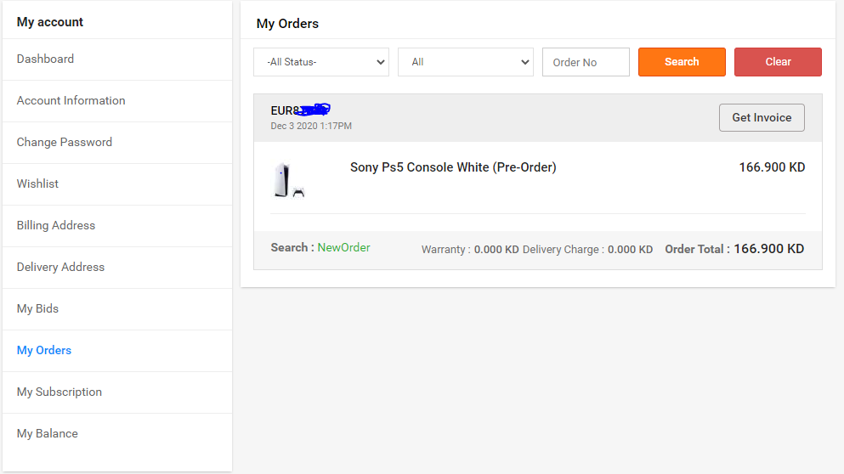The width and height of the screenshot is (844, 474).
Task: Click the EUR order number
Action: 300,110
